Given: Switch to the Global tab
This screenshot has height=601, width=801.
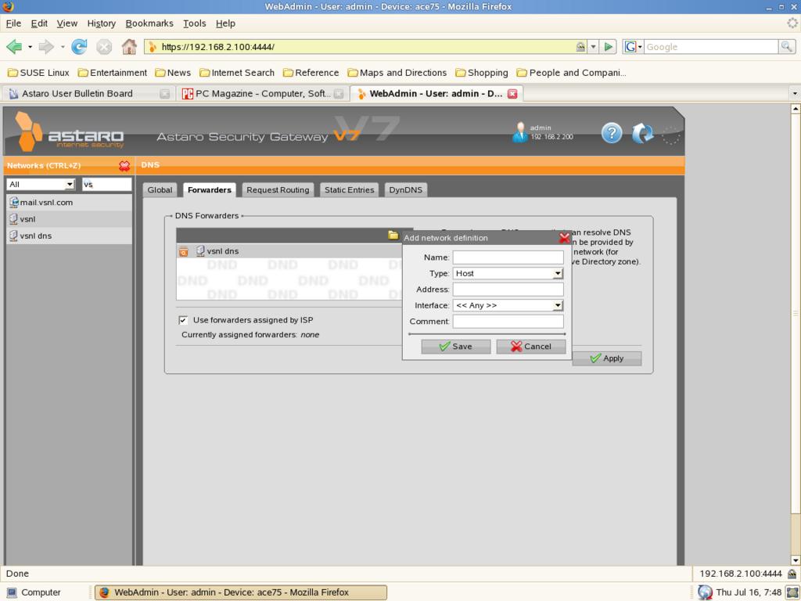Looking at the screenshot, I should [160, 189].
